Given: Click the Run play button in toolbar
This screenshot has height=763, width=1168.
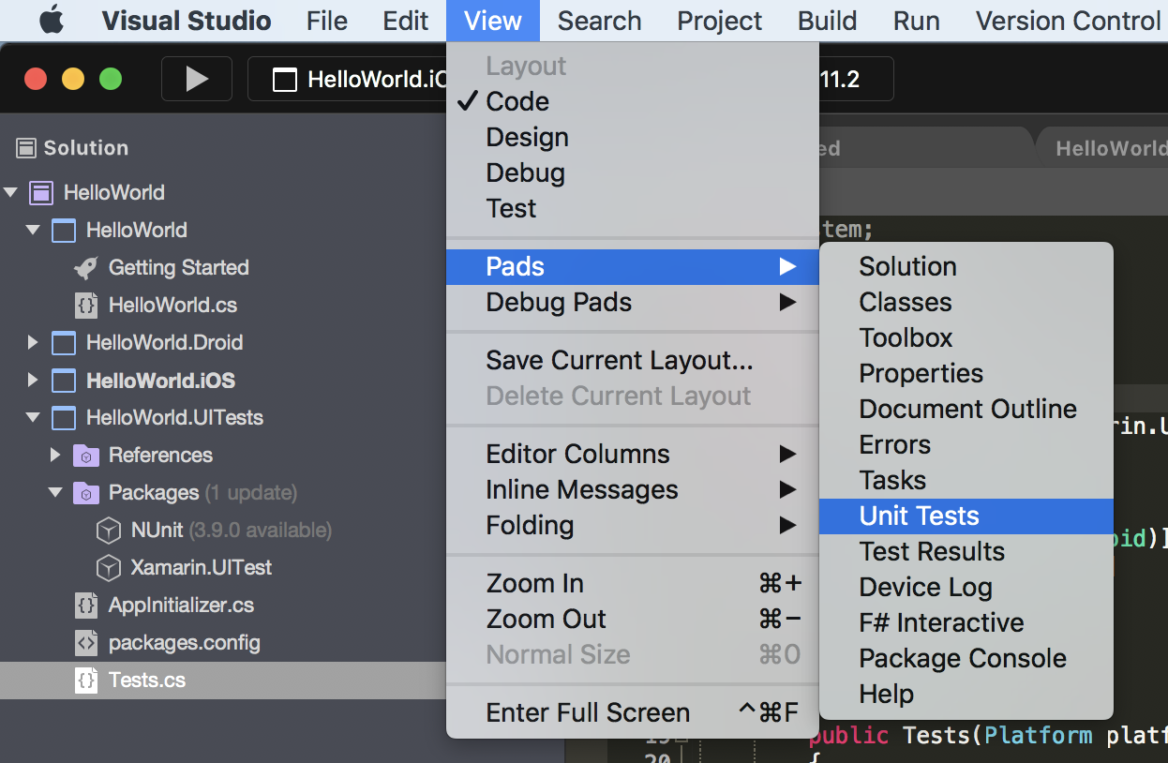Looking at the screenshot, I should pos(197,80).
